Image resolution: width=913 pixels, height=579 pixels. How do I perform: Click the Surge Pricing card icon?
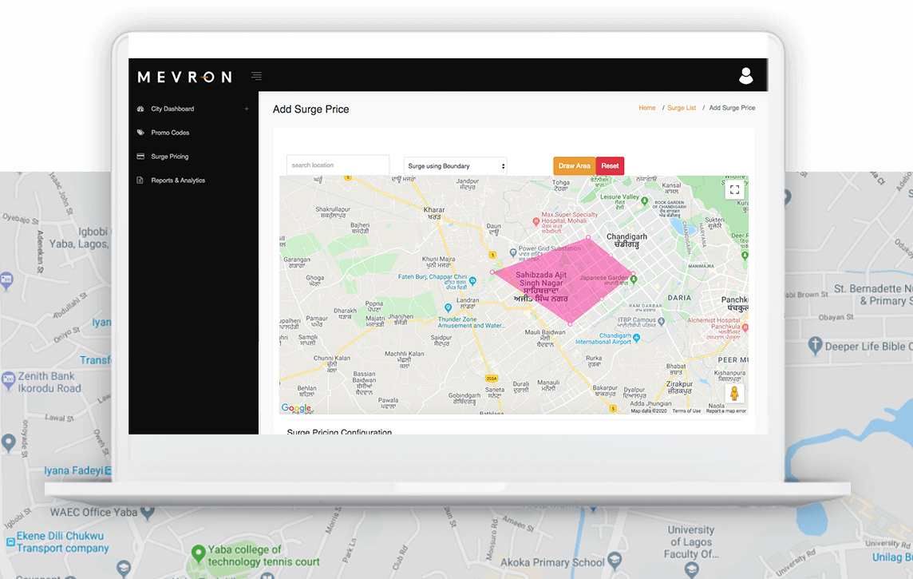[140, 156]
